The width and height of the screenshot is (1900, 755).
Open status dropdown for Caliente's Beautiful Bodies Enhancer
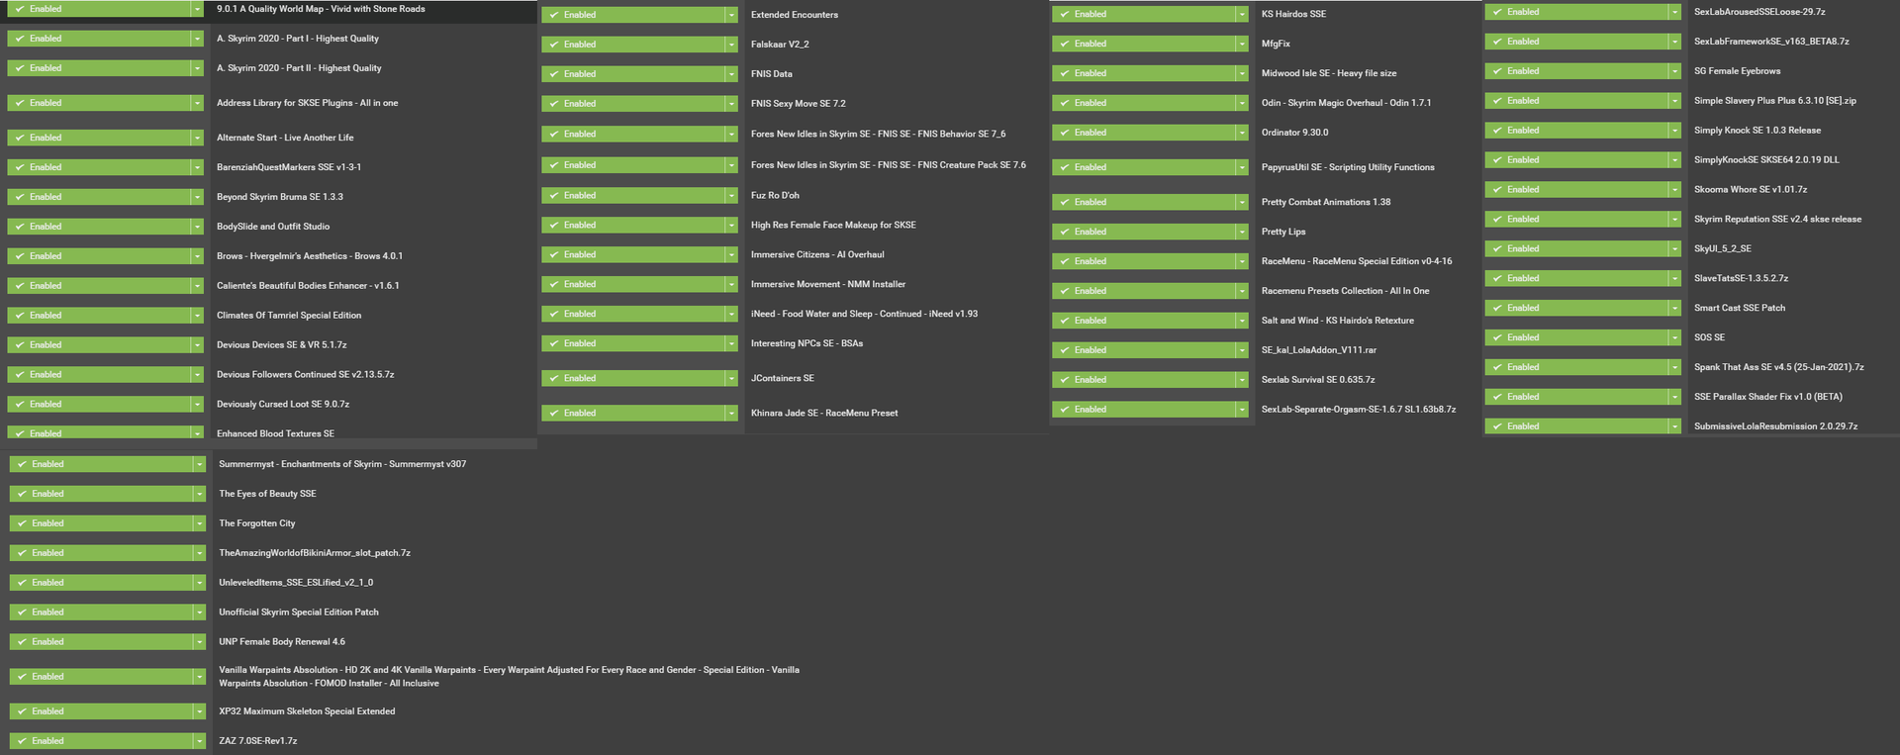[x=198, y=286]
